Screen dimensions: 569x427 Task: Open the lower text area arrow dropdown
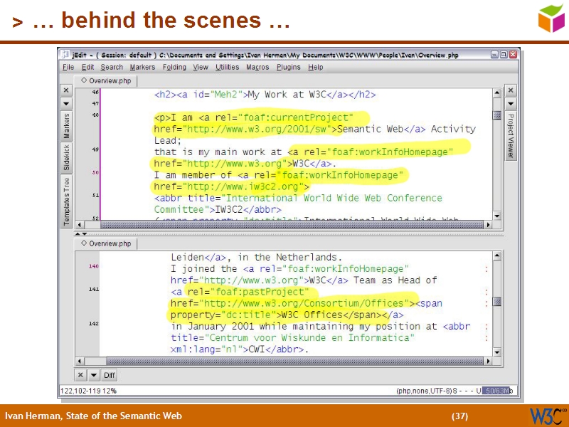[94, 375]
